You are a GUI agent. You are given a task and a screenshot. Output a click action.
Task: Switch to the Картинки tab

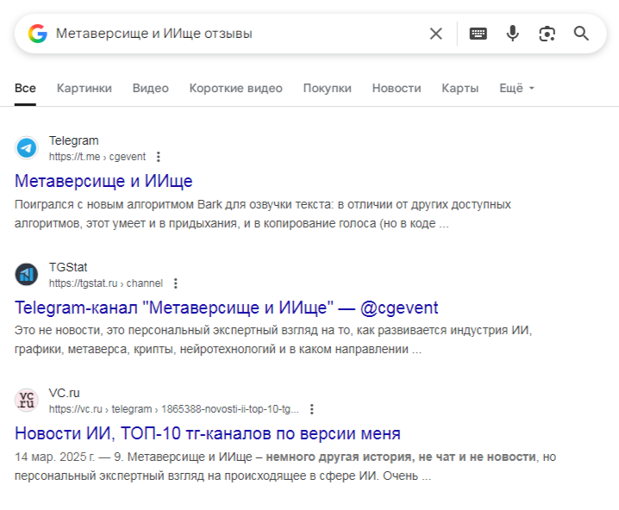click(x=84, y=88)
